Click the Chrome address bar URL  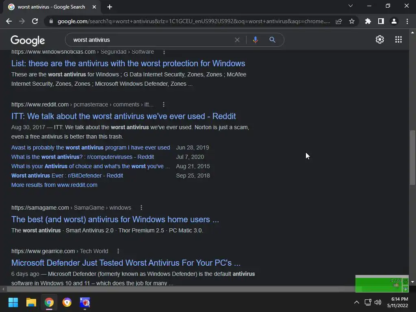(x=194, y=21)
